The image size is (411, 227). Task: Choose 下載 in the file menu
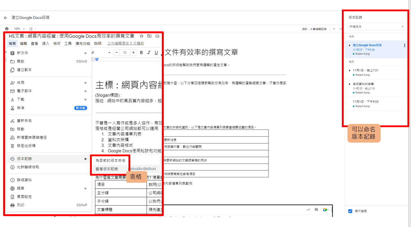[x=49, y=100]
